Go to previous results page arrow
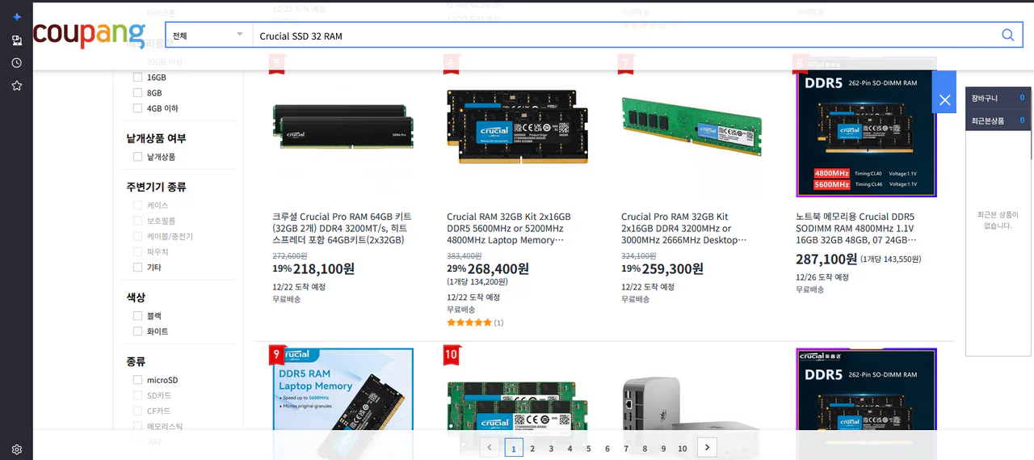This screenshot has width=1034, height=460. 490,447
